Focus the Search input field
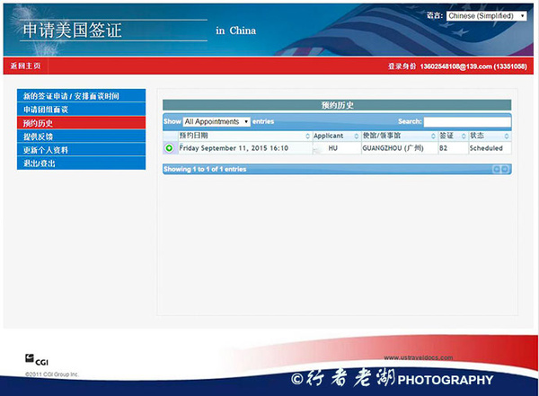This screenshot has width=539, height=396. 467,122
